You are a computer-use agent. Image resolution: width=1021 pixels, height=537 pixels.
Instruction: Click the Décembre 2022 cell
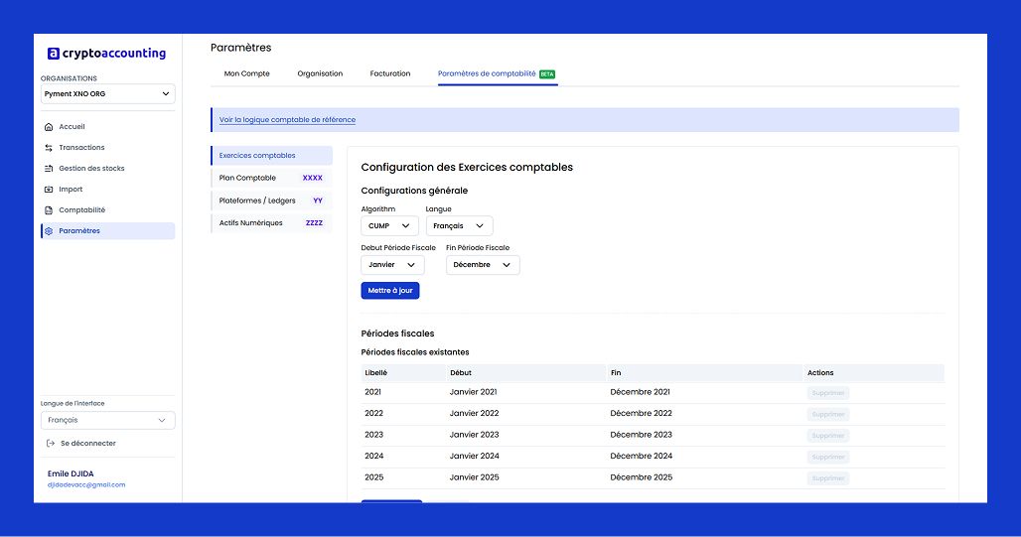pos(641,413)
